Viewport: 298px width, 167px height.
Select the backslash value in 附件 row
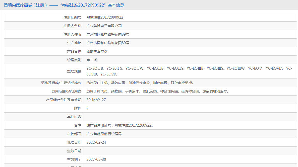pyautogui.click(x=87, y=108)
